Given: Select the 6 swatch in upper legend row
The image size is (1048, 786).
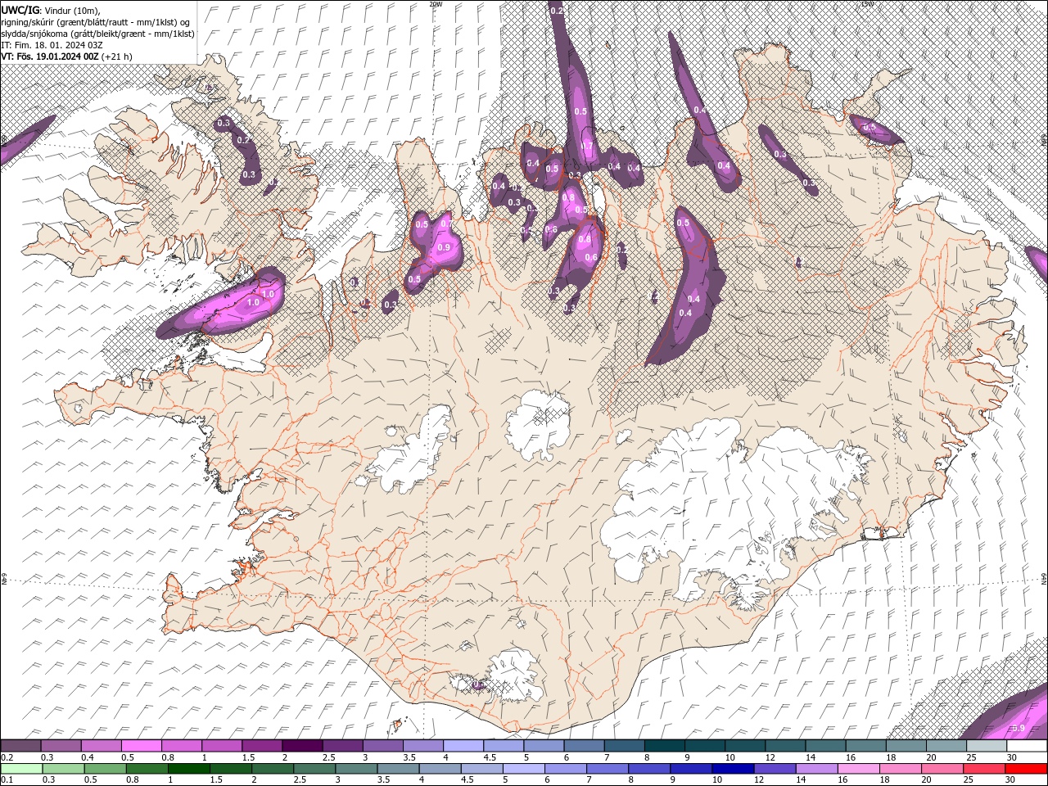Looking at the screenshot, I should [583, 746].
